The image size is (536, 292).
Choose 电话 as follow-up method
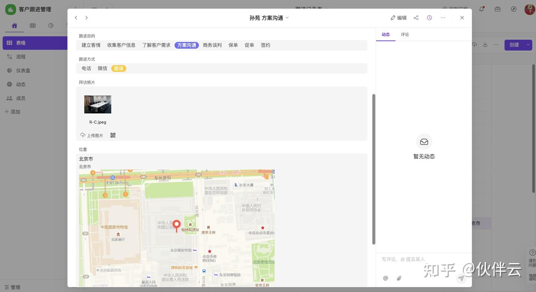tap(87, 69)
